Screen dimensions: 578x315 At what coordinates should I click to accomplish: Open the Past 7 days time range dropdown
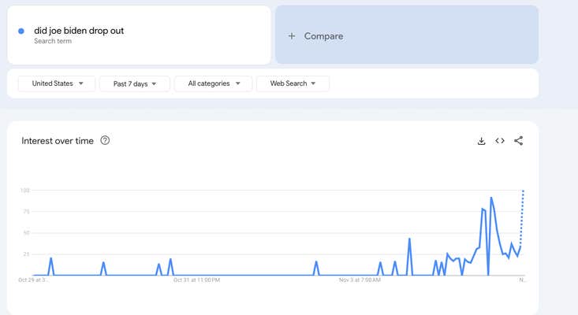(x=135, y=83)
